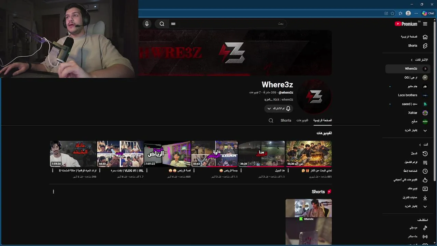Switch to الفيديوهات videos tab
Image resolution: width=437 pixels, height=246 pixels.
coord(302,121)
